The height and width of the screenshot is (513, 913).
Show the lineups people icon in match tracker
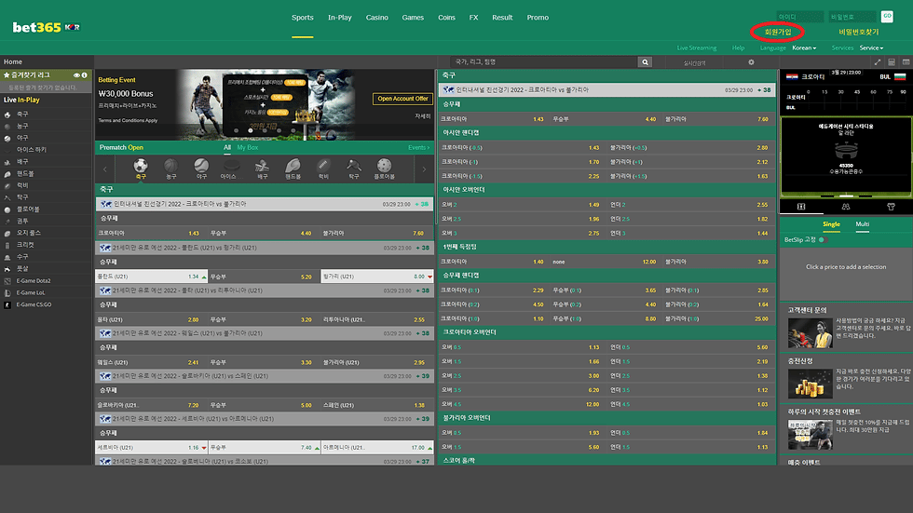pyautogui.click(x=846, y=207)
